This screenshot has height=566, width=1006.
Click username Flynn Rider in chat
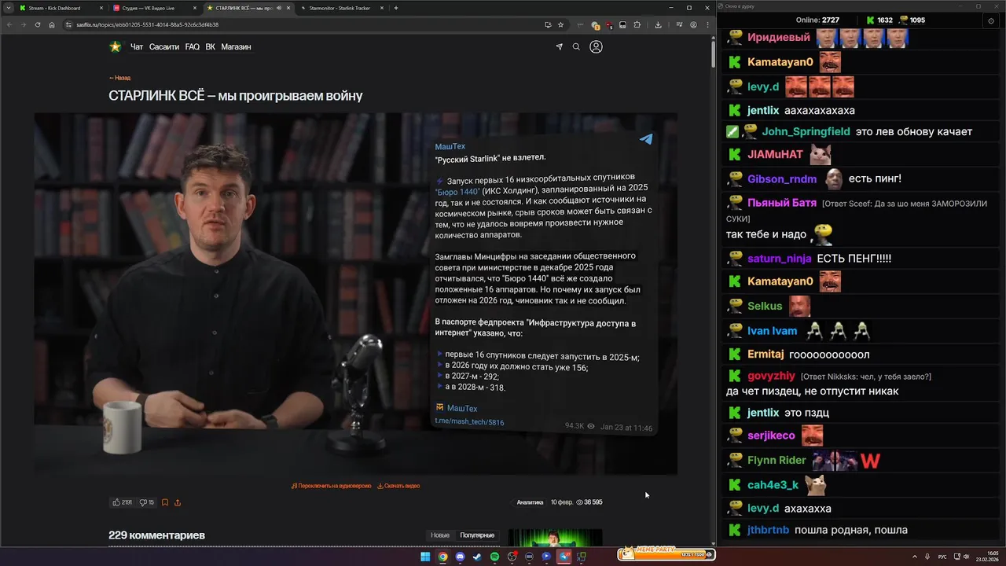(x=777, y=461)
